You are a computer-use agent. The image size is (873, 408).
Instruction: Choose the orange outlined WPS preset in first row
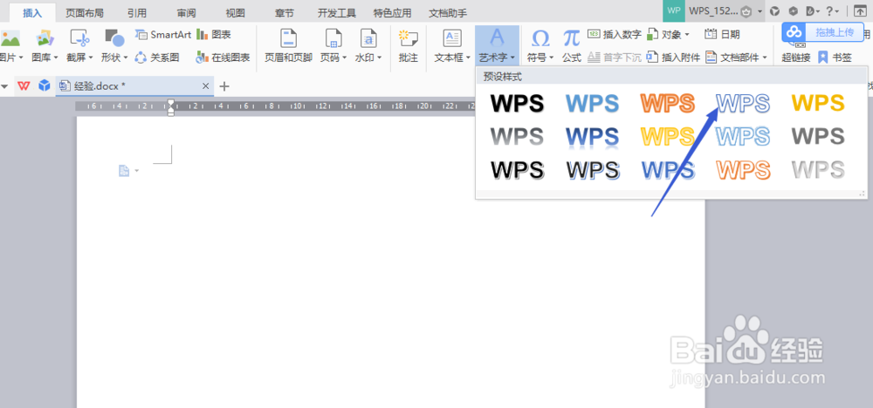point(668,104)
